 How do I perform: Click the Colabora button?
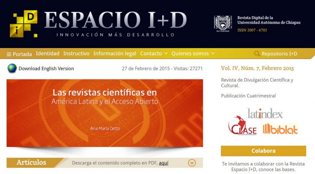pos(263,151)
